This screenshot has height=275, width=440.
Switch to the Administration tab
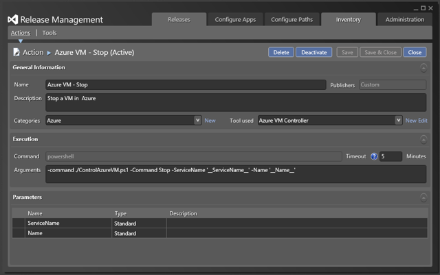(405, 20)
